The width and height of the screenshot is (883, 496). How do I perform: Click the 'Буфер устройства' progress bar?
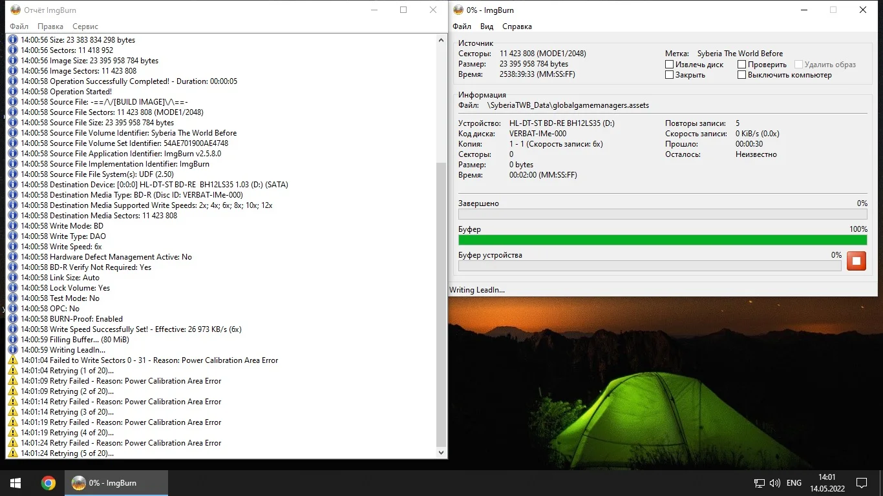pyautogui.click(x=650, y=265)
